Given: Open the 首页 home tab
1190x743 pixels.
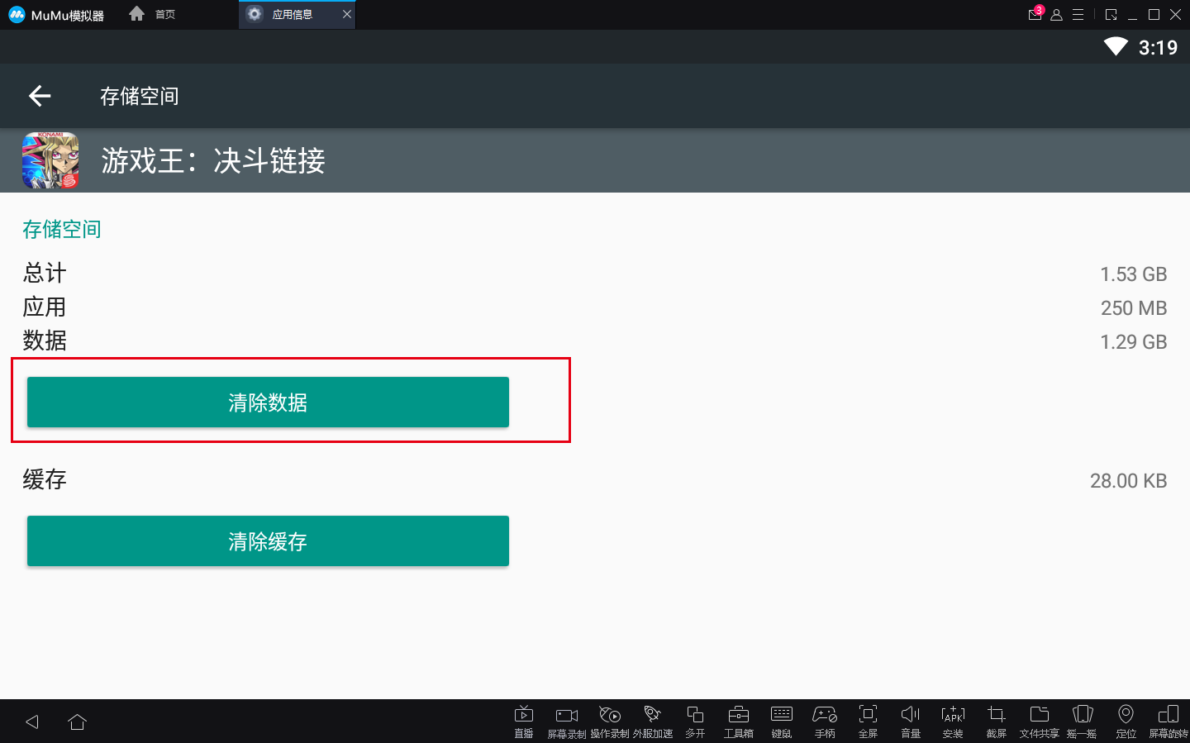Looking at the screenshot, I should coord(153,14).
